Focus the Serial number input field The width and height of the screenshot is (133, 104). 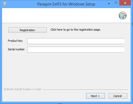pyautogui.click(x=76, y=50)
